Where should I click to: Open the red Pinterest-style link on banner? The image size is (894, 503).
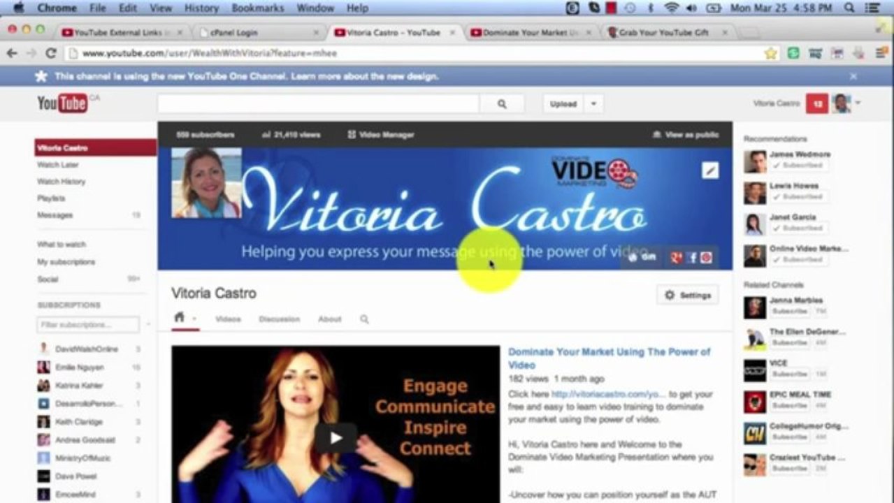[x=707, y=257]
